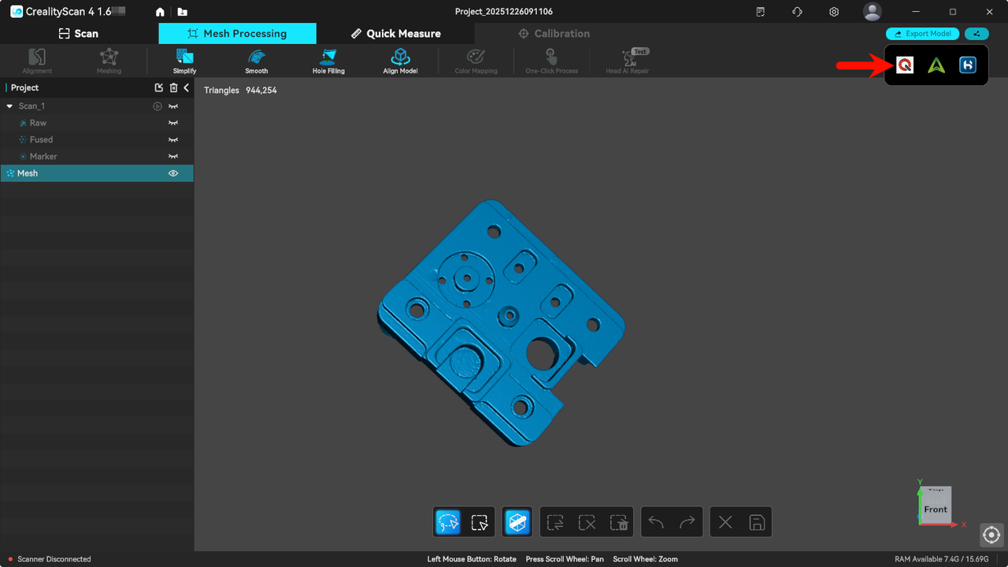Select the Simplify tool
Screen dimensions: 1008x567
tap(184, 61)
